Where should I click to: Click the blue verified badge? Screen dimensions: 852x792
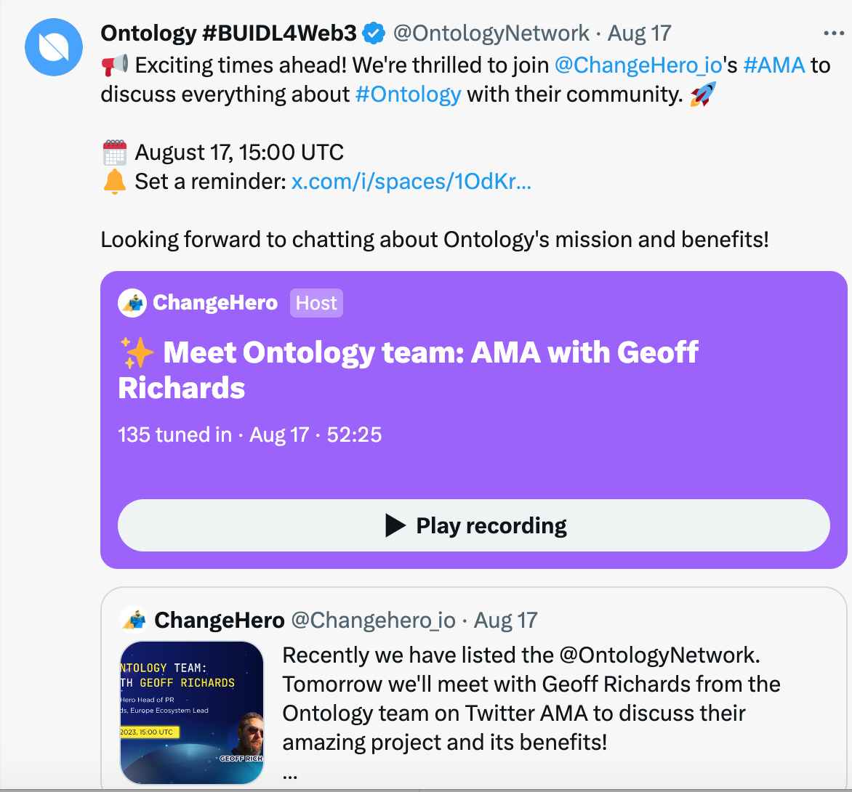[x=374, y=33]
